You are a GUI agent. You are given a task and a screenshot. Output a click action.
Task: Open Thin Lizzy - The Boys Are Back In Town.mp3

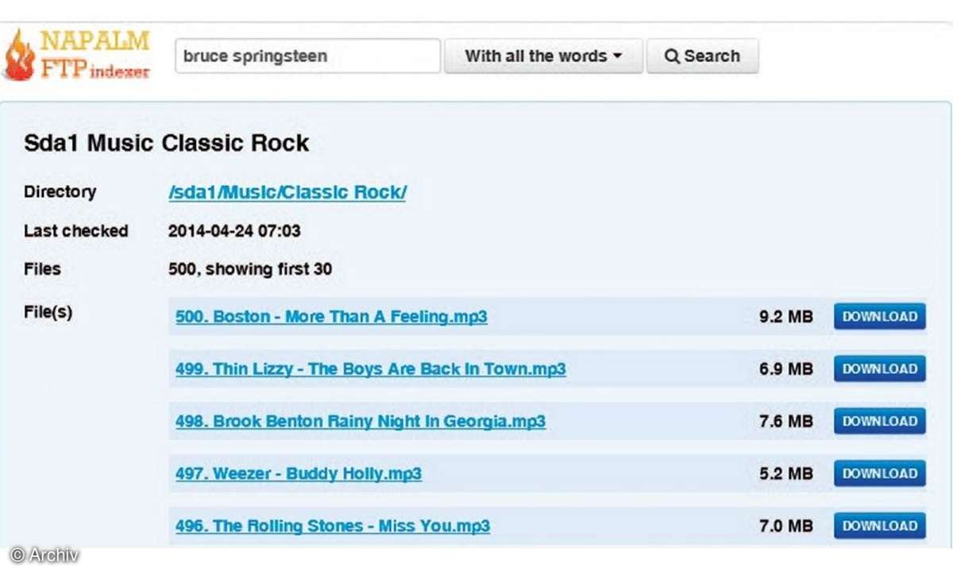[371, 369]
